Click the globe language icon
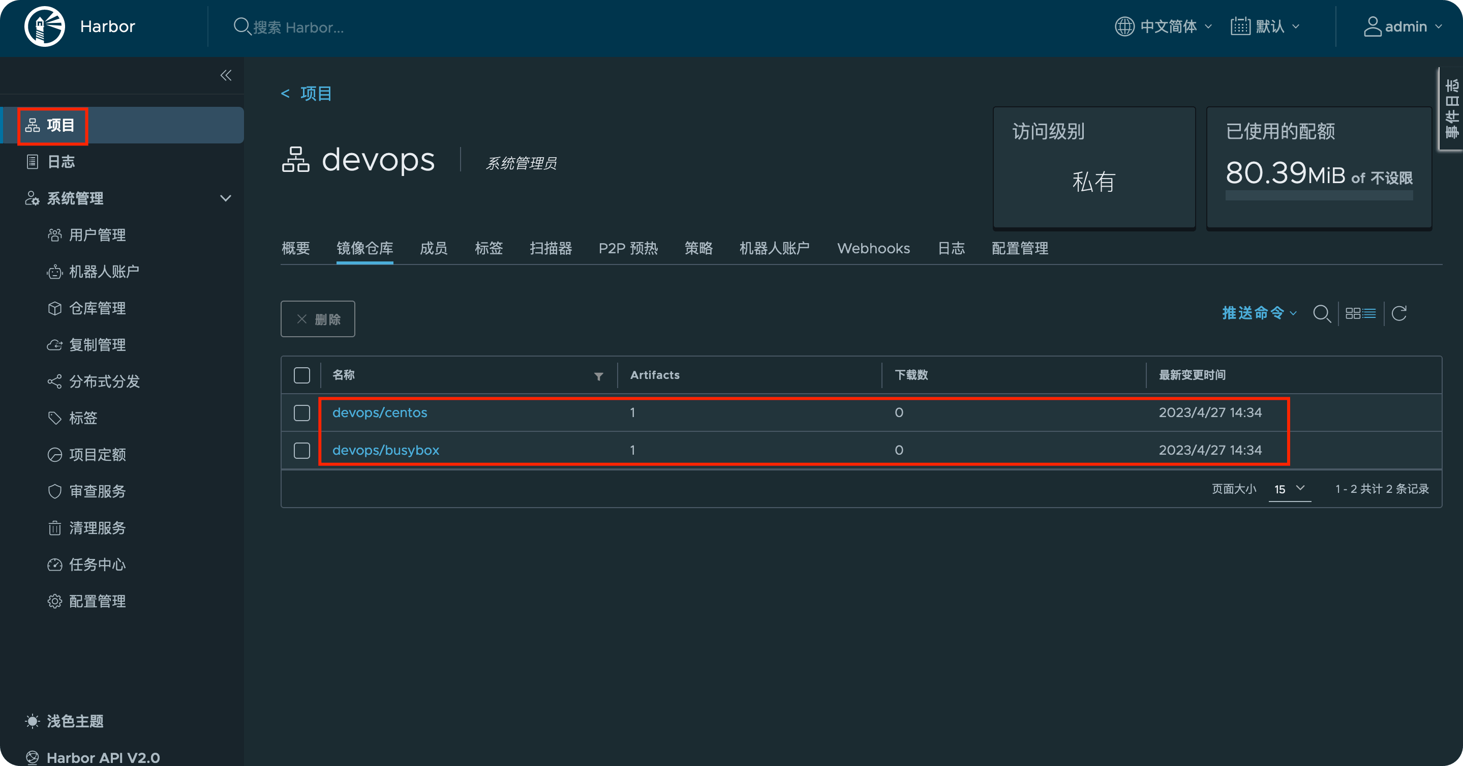Viewport: 1463px width, 766px height. 1124,26
